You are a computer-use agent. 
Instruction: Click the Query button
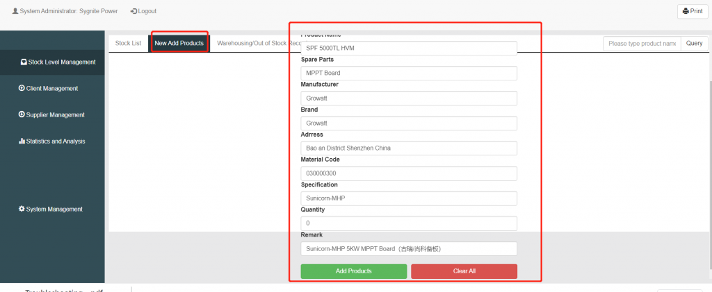695,44
